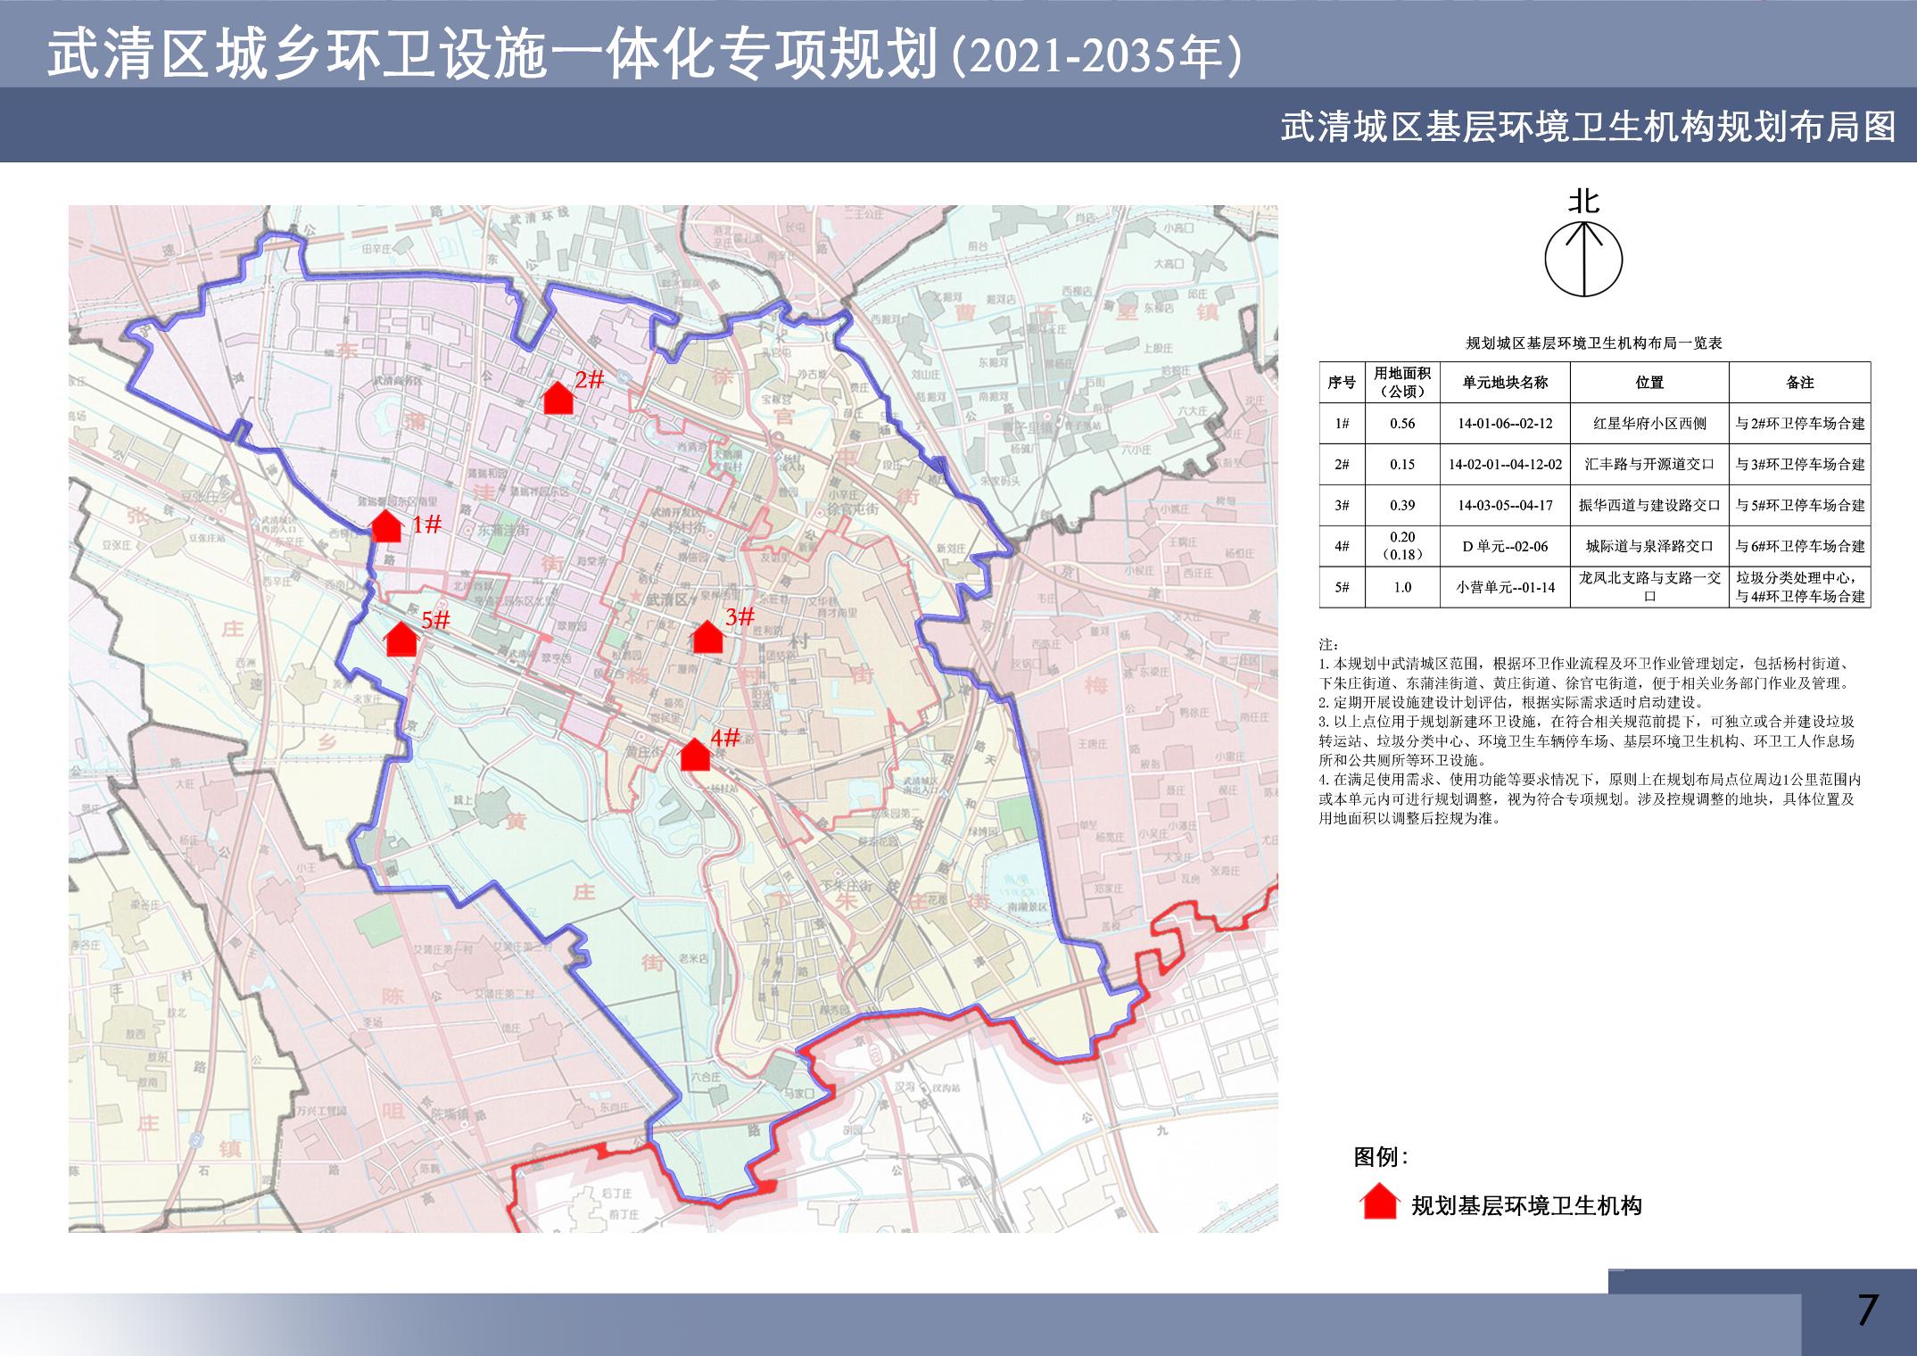Image resolution: width=1917 pixels, height=1356 pixels.
Task: Click the 小营单元--01-14 cell in row 5#
Action: click(x=1505, y=587)
